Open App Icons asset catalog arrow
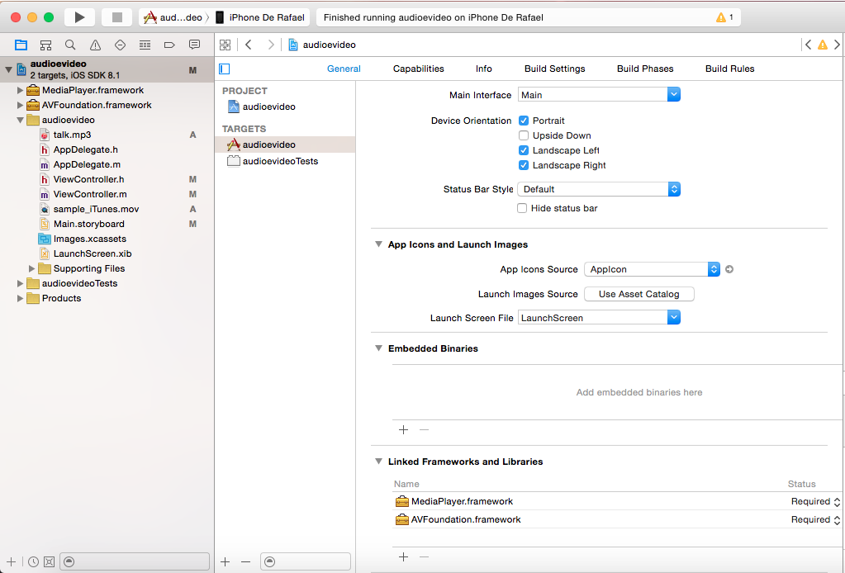 [729, 269]
